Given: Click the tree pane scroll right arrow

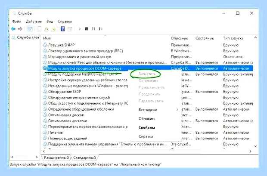Looking at the screenshot, I should click(37, 157).
